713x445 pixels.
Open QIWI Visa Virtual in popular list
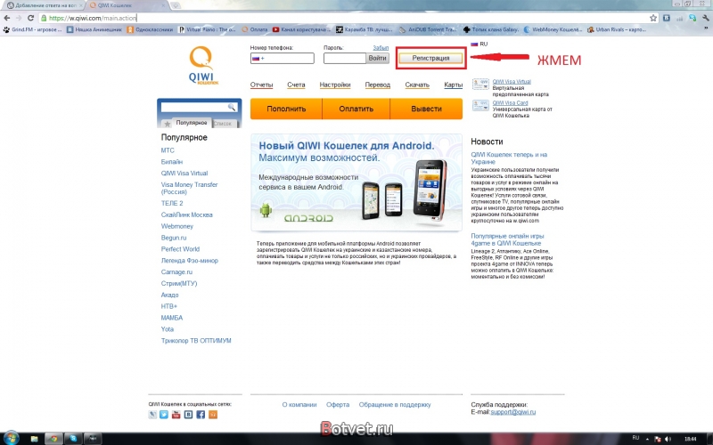tap(184, 173)
